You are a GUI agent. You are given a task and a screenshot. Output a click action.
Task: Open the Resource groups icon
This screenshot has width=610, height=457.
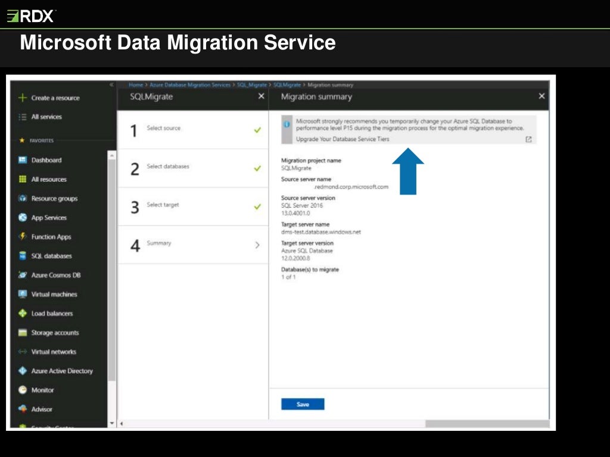click(23, 198)
